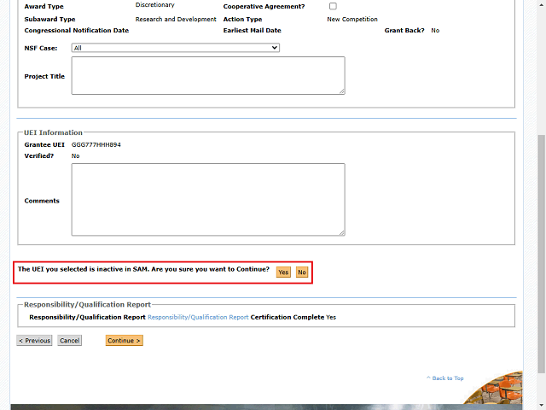The width and height of the screenshot is (546, 410).
Task: Click the Grant Back value No
Action: pos(435,31)
